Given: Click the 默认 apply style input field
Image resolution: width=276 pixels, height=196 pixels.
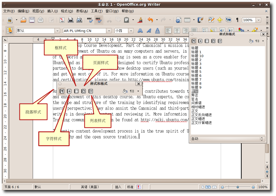Looking at the screenshot, I should click(35, 31).
